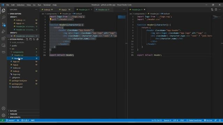Open the Go menu

tap(34, 5)
